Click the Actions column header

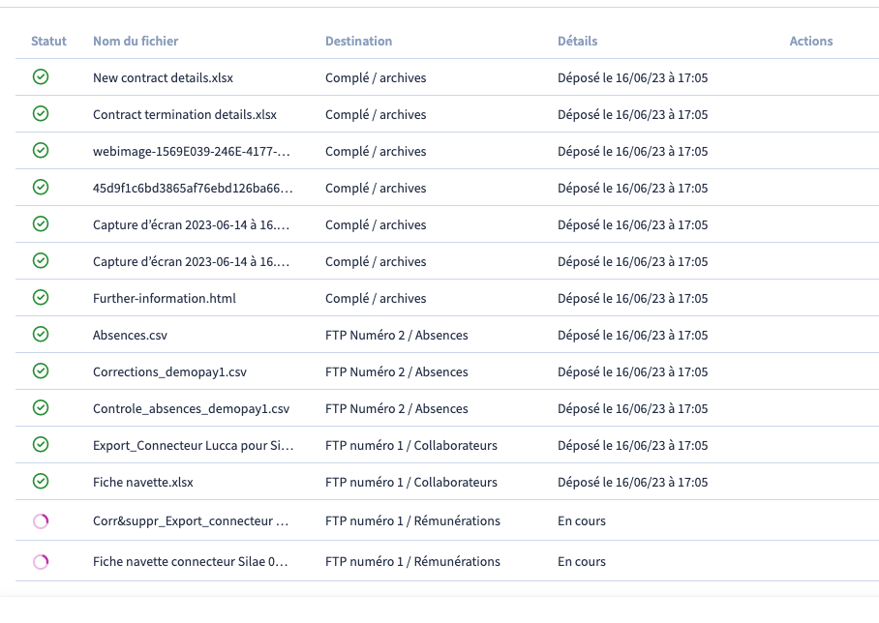[x=810, y=41]
